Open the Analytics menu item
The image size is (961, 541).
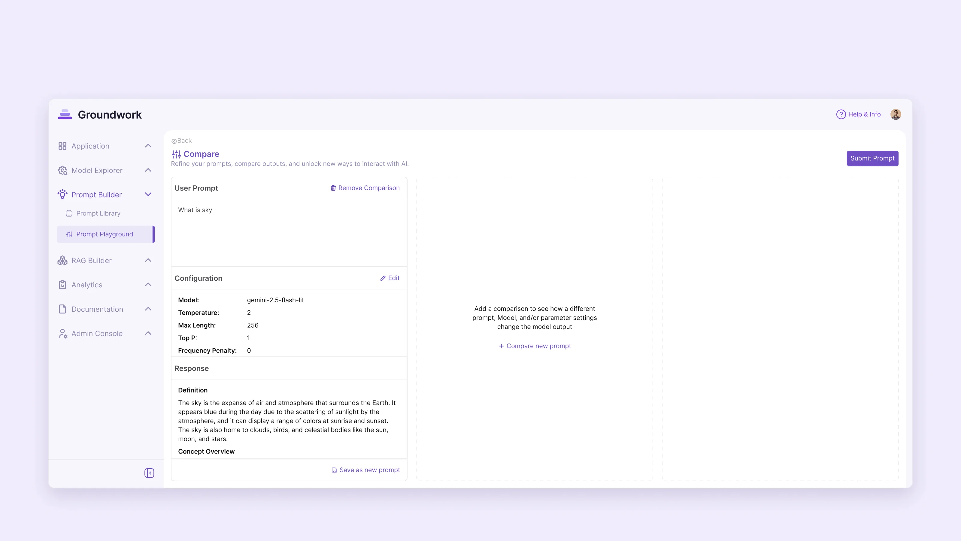[87, 285]
